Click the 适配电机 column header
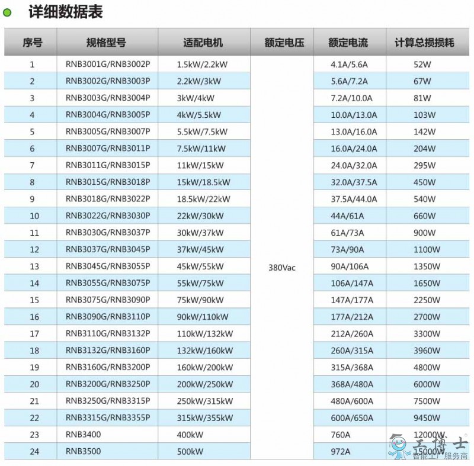The image size is (474, 466). pos(203,42)
